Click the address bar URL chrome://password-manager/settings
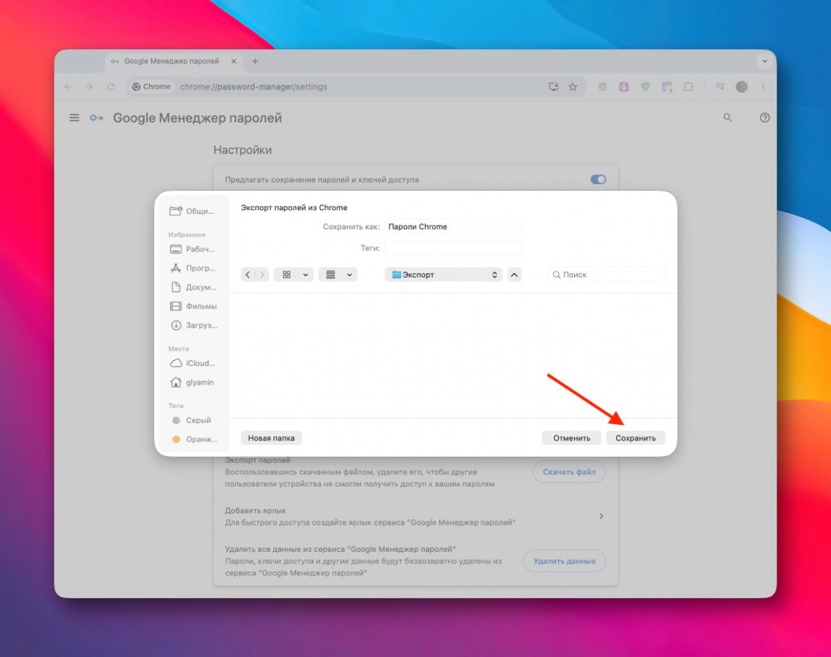 coord(254,87)
